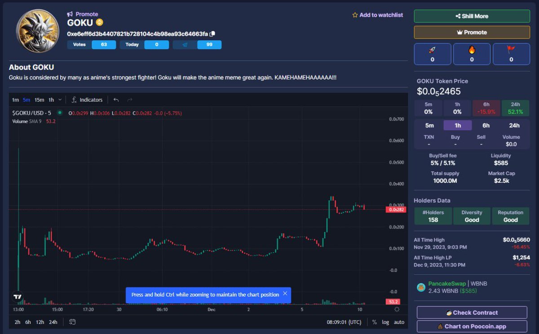Click the Liquidity $585 value
The height and width of the screenshot is (334, 539).
tap(501, 163)
